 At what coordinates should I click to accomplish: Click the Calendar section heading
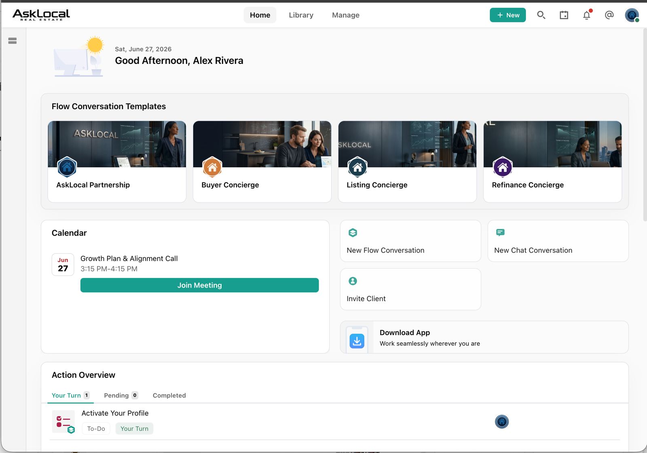point(69,233)
